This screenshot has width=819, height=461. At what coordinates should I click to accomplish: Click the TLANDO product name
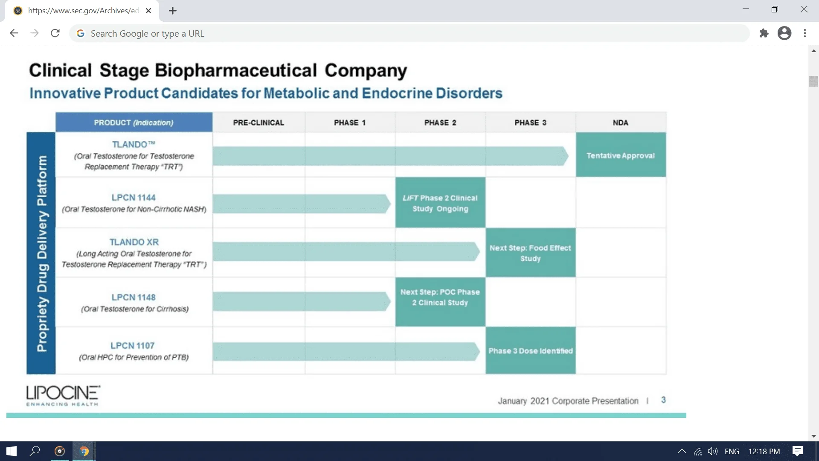tap(134, 144)
